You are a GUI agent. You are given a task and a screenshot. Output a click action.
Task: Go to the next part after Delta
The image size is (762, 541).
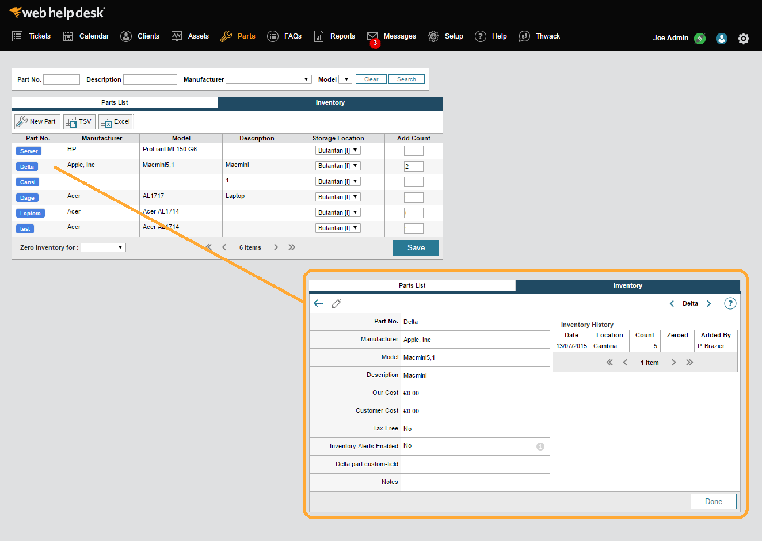(x=709, y=303)
